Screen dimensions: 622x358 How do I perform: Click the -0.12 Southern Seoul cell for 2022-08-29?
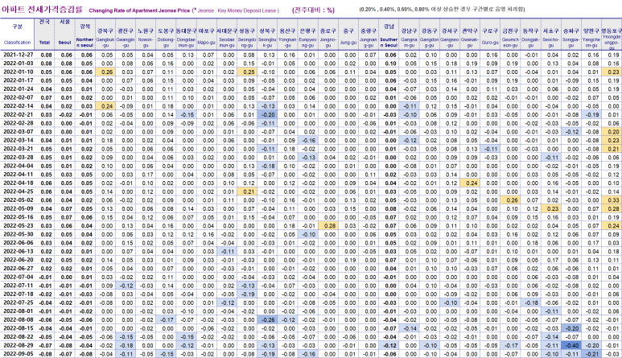point(389,346)
